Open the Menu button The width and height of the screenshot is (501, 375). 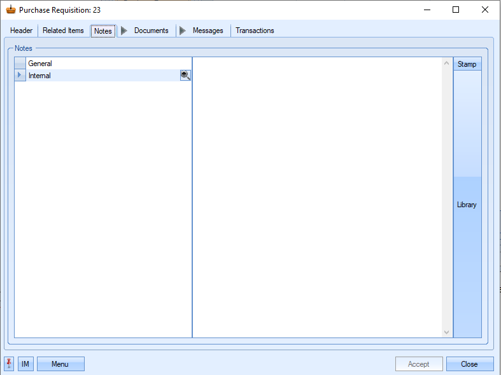tap(60, 364)
